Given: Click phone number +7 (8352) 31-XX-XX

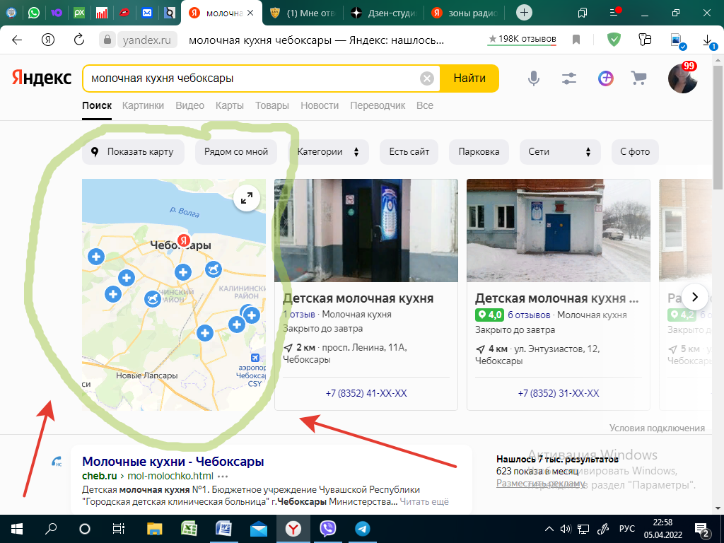Looking at the screenshot, I should click(559, 393).
